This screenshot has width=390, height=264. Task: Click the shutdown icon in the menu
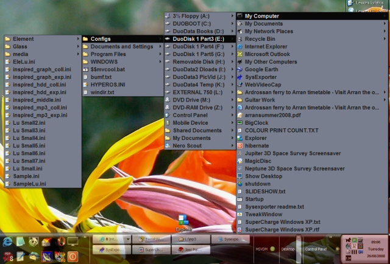239,184
